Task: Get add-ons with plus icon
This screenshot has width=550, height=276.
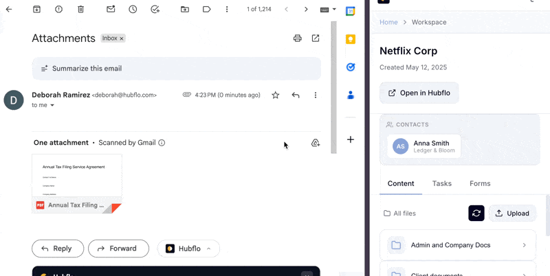Action: pyautogui.click(x=351, y=140)
